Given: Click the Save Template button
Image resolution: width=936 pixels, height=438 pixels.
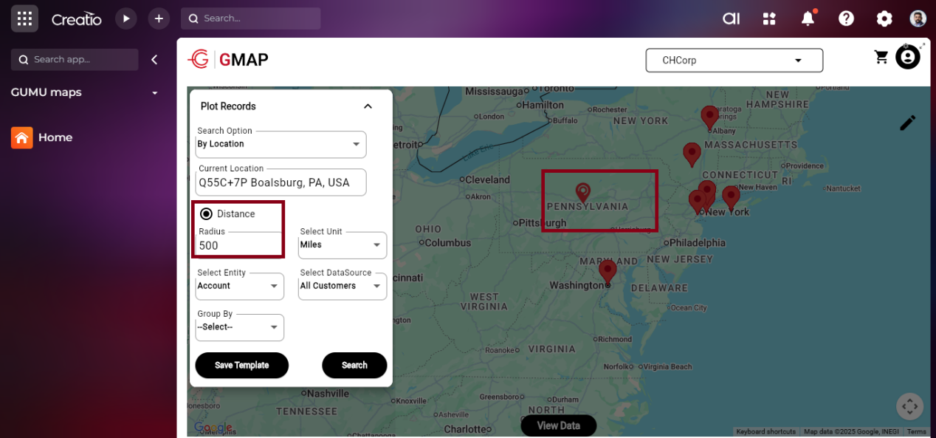Looking at the screenshot, I should [241, 365].
